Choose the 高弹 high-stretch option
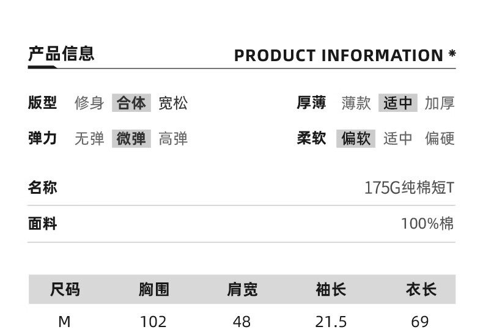 [173, 139]
